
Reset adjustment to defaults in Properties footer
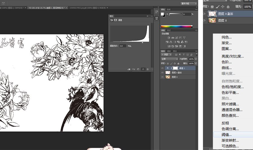[138, 69]
